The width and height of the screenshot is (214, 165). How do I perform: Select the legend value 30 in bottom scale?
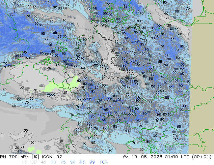[x=34, y=162]
